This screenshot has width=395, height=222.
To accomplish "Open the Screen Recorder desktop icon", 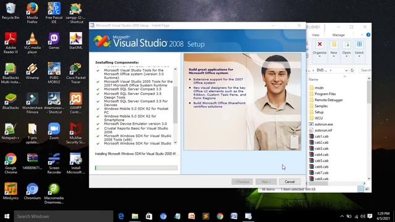I will [x=54, y=163].
